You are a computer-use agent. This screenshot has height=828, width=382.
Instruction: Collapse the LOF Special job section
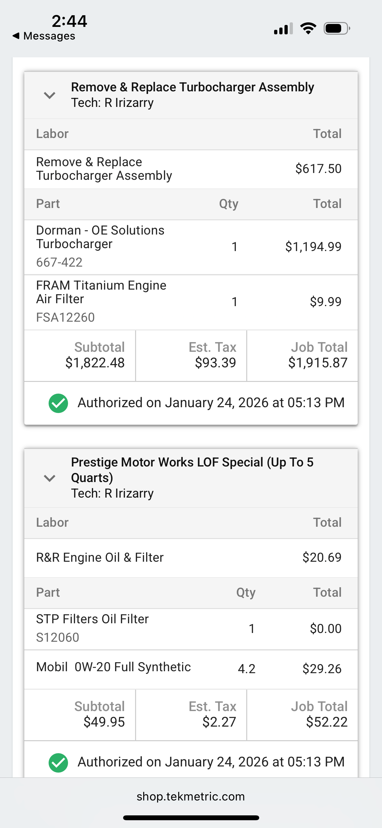click(x=50, y=478)
